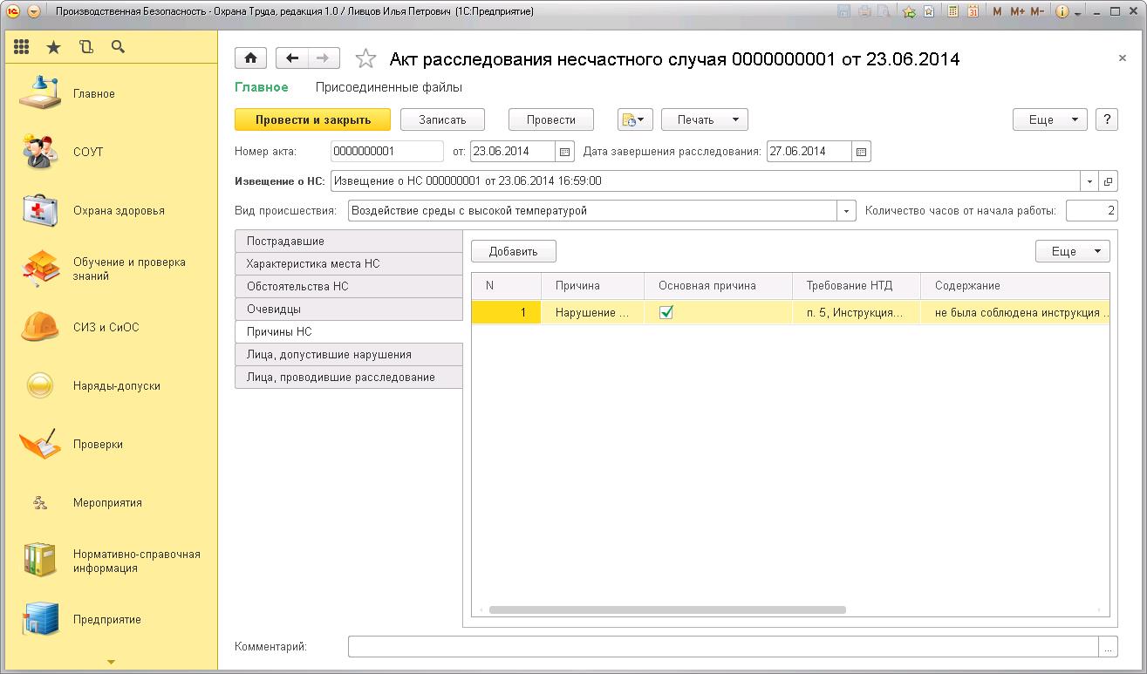Click the horizontal scrollbar of causes table

pos(667,610)
